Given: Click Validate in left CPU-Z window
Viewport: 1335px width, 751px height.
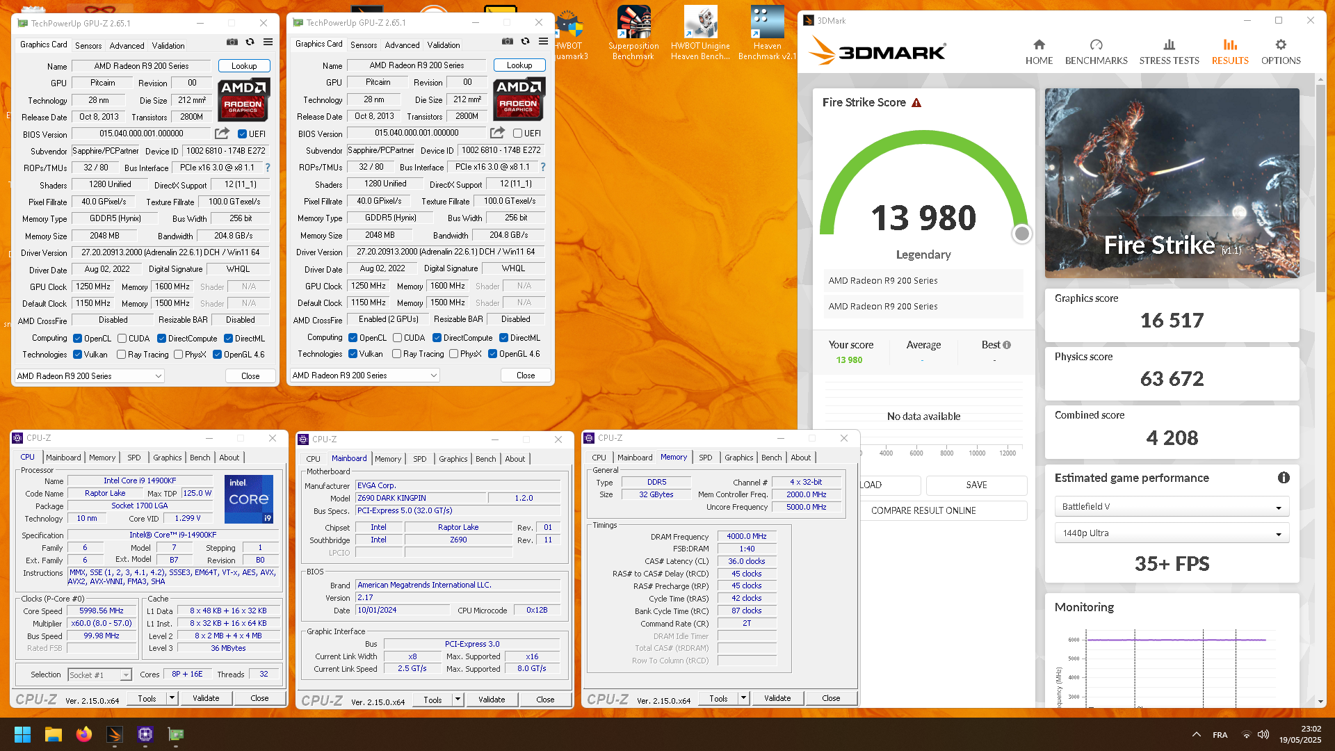Looking at the screenshot, I should click(206, 698).
